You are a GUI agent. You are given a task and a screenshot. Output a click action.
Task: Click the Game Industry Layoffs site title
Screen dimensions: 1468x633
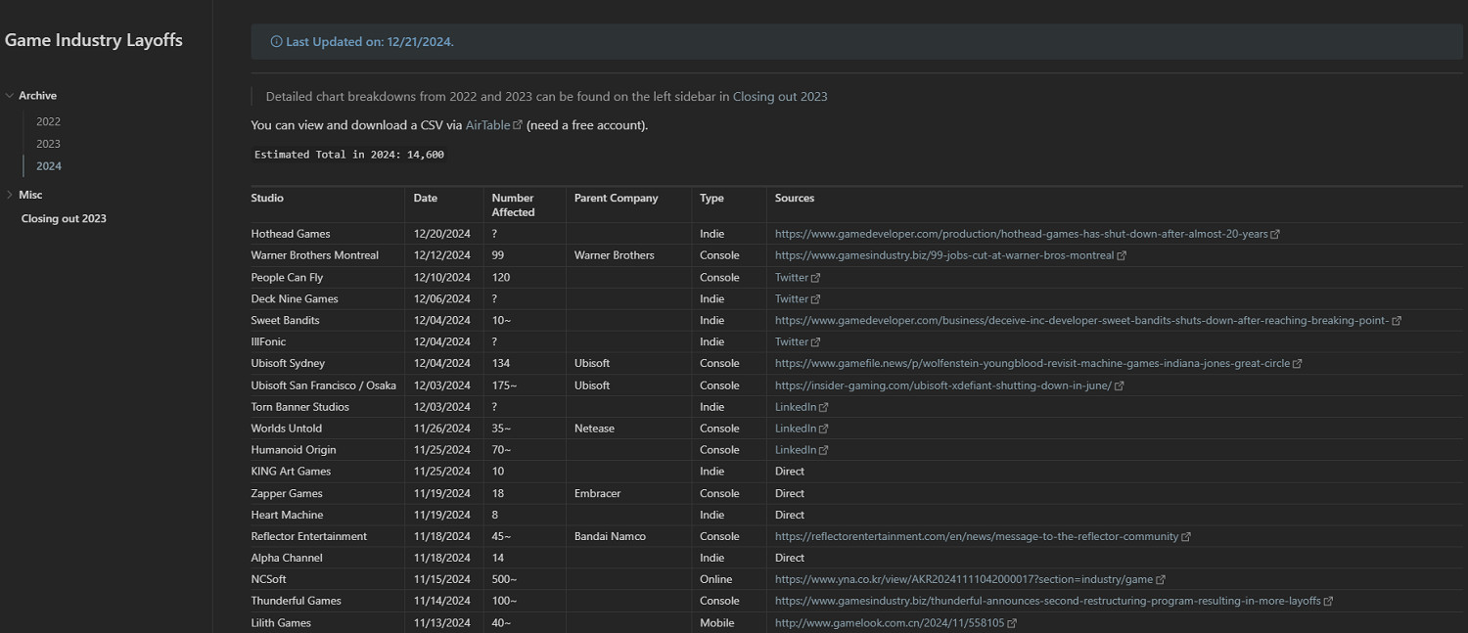click(x=94, y=40)
